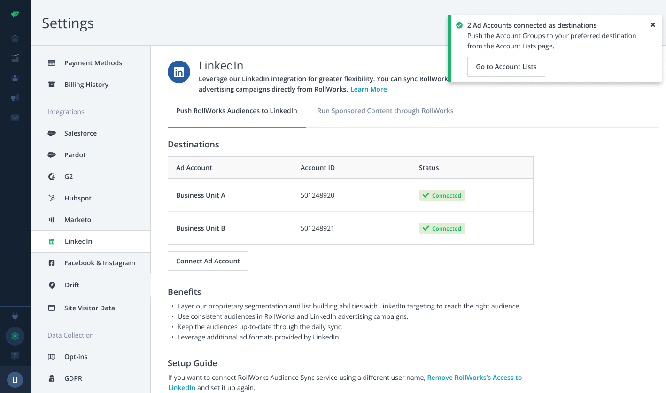Screen dimensions: 666x393
Task: Open the campaigns megaphone icon in left rail
Action: [x=15, y=98]
